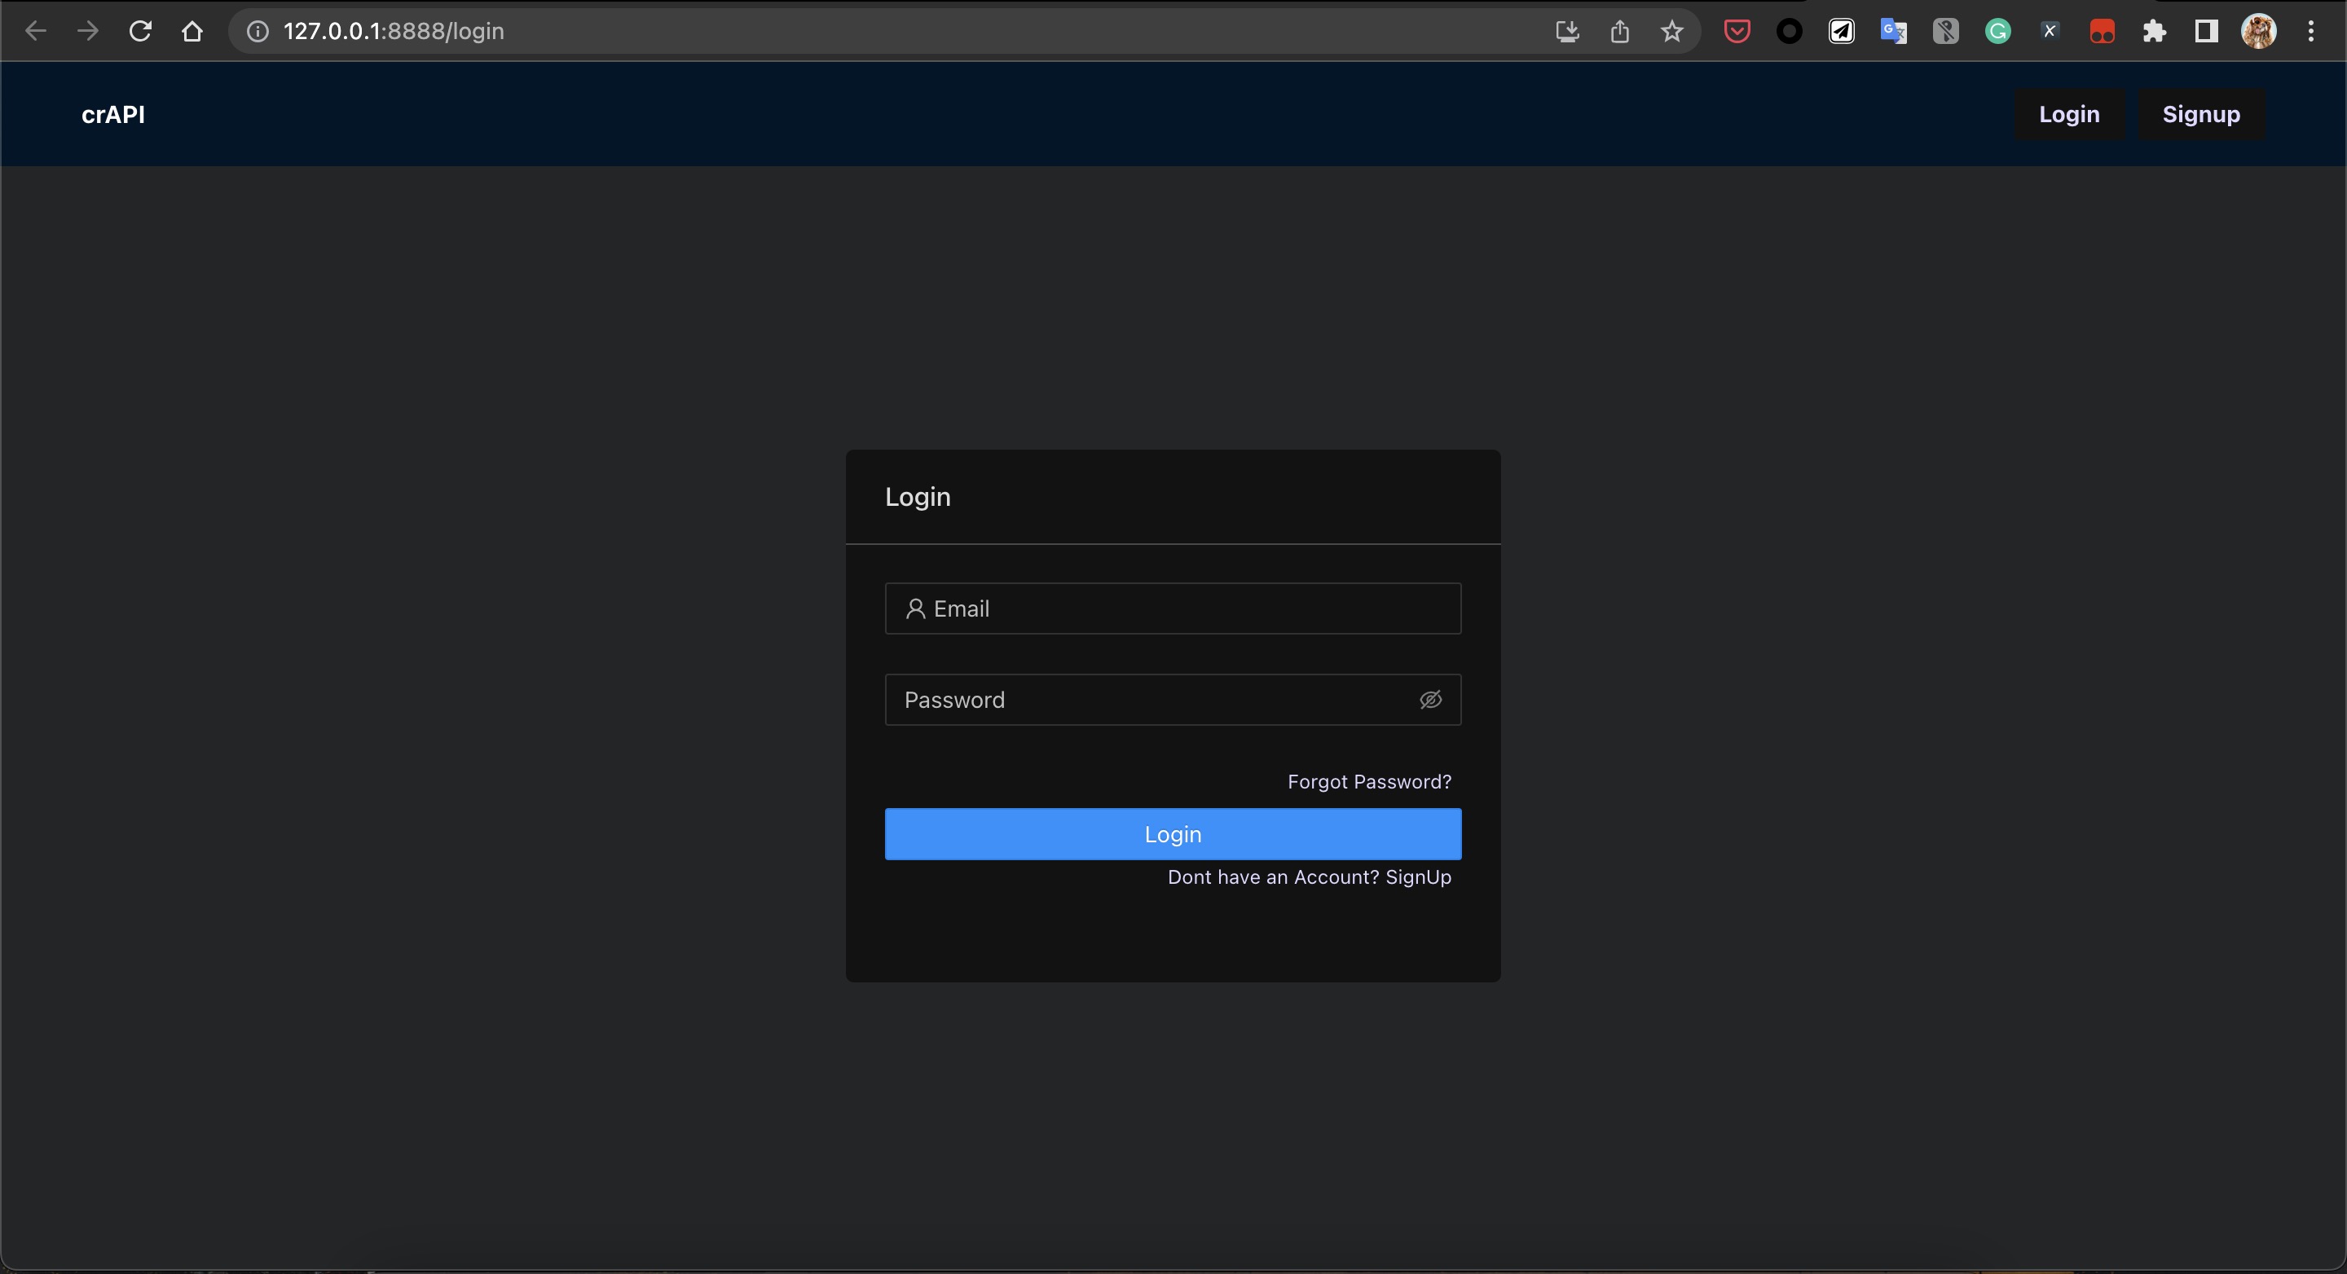Go to browser home page icon
This screenshot has width=2347, height=1274.
pos(192,31)
